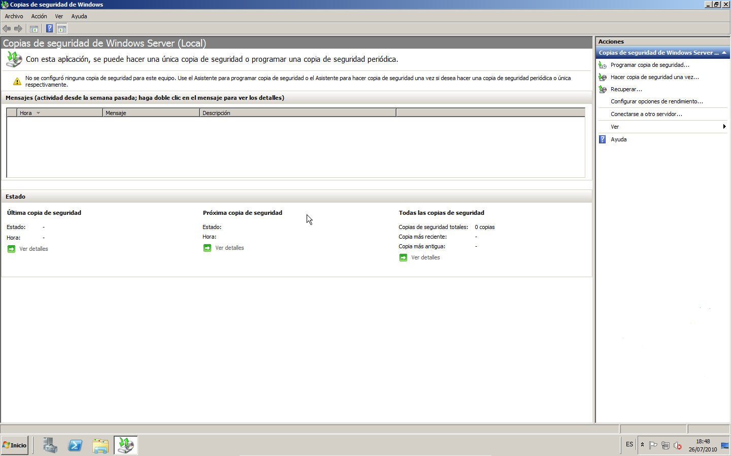Click the Estado section heading
Viewport: 731px width, 456px height.
[15, 197]
